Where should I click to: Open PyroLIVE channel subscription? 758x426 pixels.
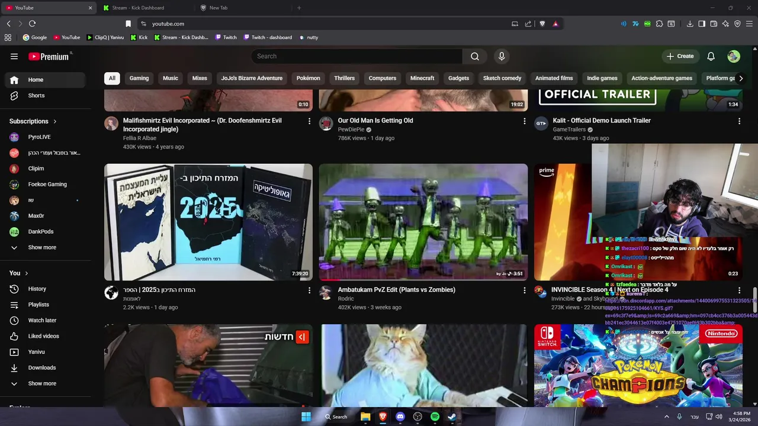click(46, 137)
